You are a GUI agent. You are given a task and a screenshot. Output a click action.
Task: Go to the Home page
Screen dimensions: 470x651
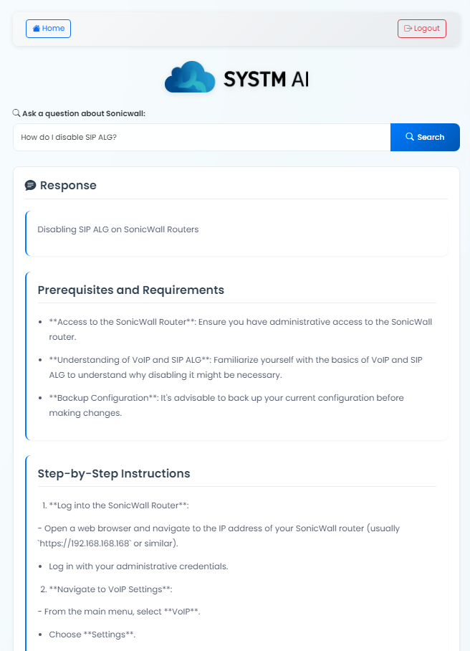pos(48,29)
